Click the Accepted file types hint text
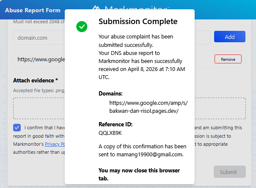Screen dimensions: 256x188 (38, 90)
